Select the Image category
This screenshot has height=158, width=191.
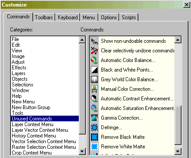point(45,56)
